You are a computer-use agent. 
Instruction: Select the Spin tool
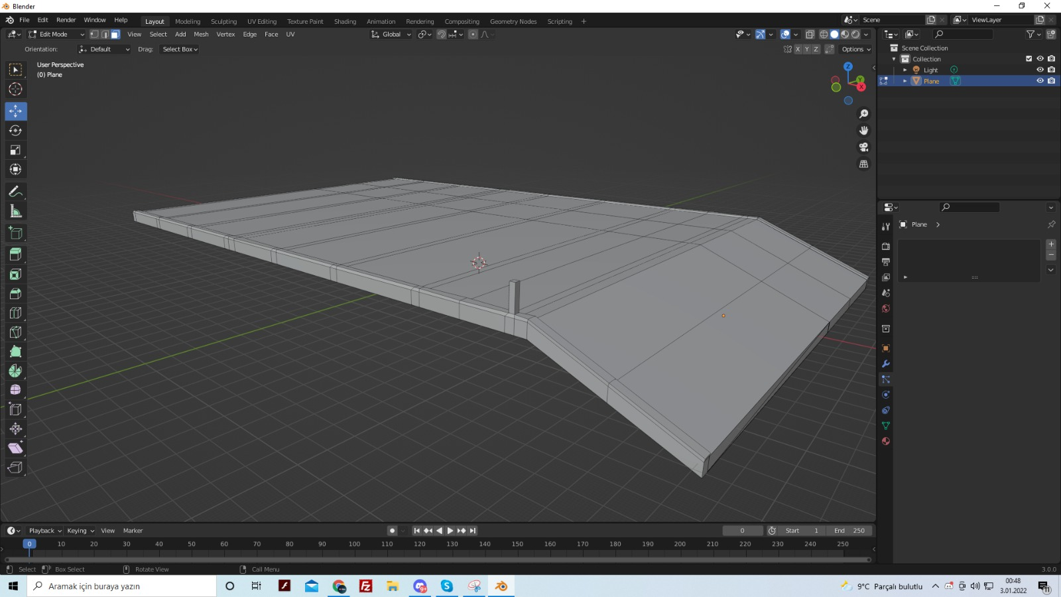click(x=15, y=371)
